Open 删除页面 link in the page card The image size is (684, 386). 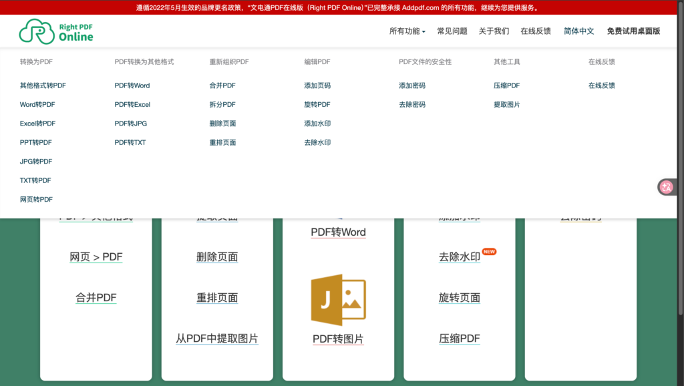[217, 257]
